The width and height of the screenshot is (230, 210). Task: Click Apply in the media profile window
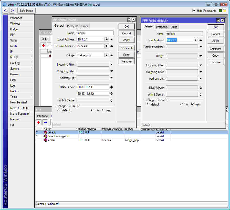tap(127, 40)
